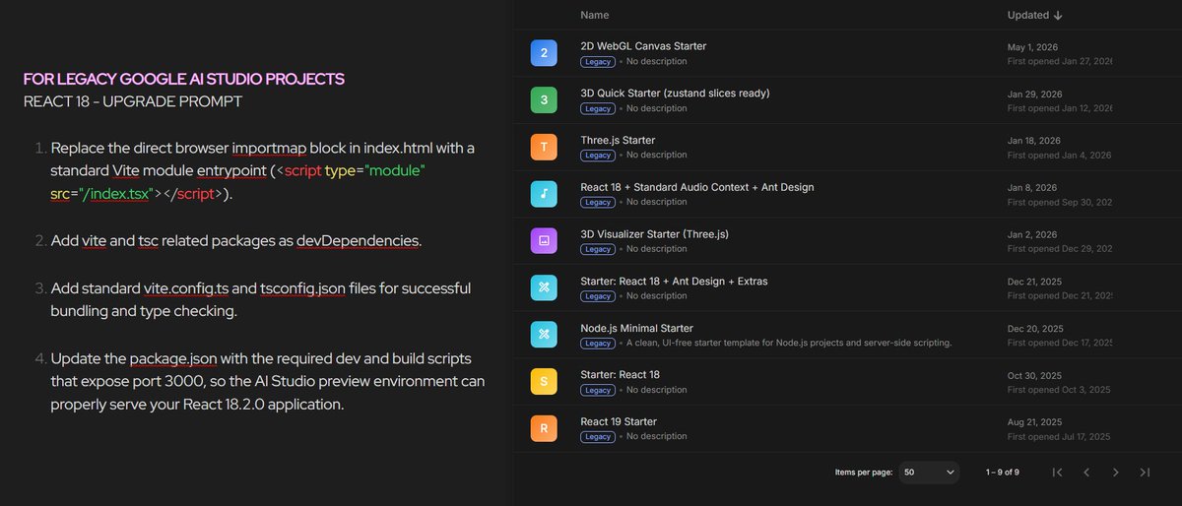This screenshot has width=1182, height=506.
Task: Click Legacy badge under Three.js Starter
Action: point(598,156)
